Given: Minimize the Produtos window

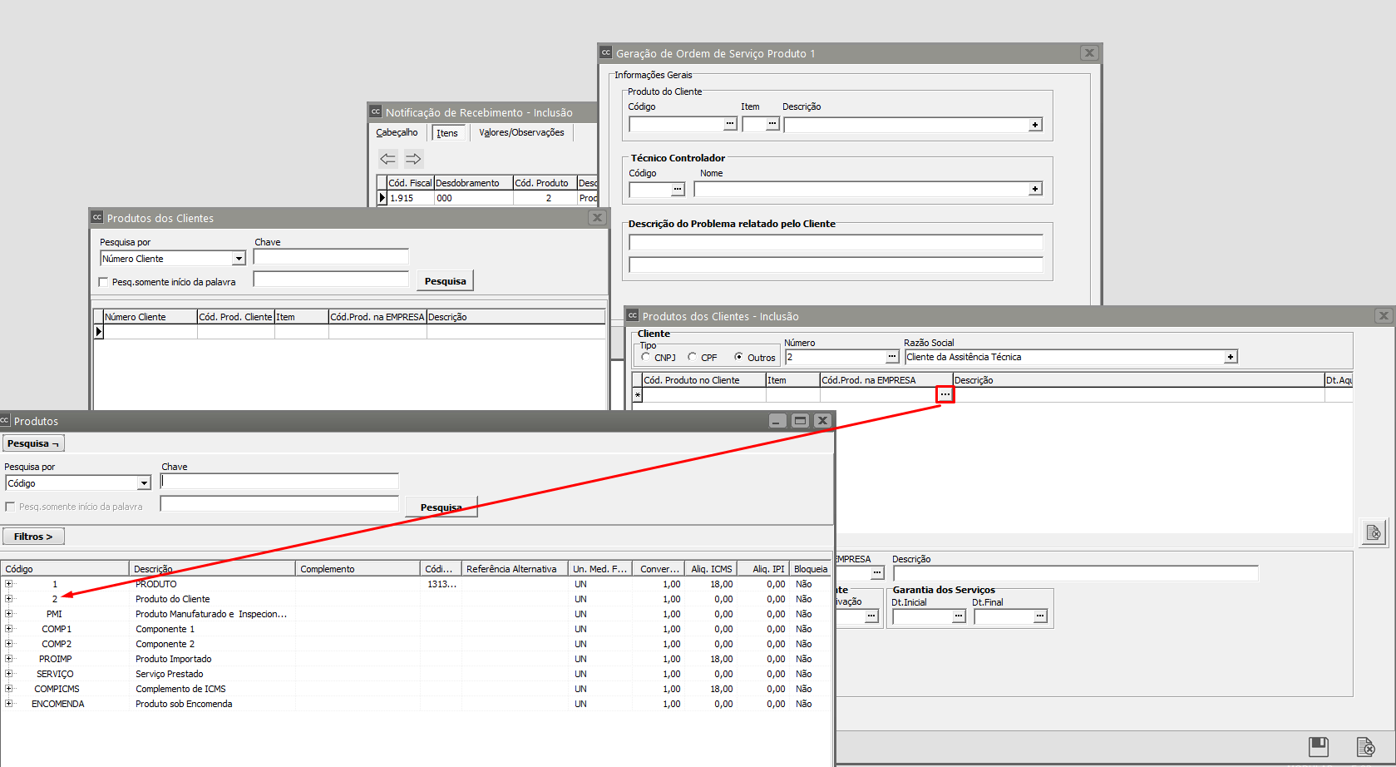Looking at the screenshot, I should point(776,421).
